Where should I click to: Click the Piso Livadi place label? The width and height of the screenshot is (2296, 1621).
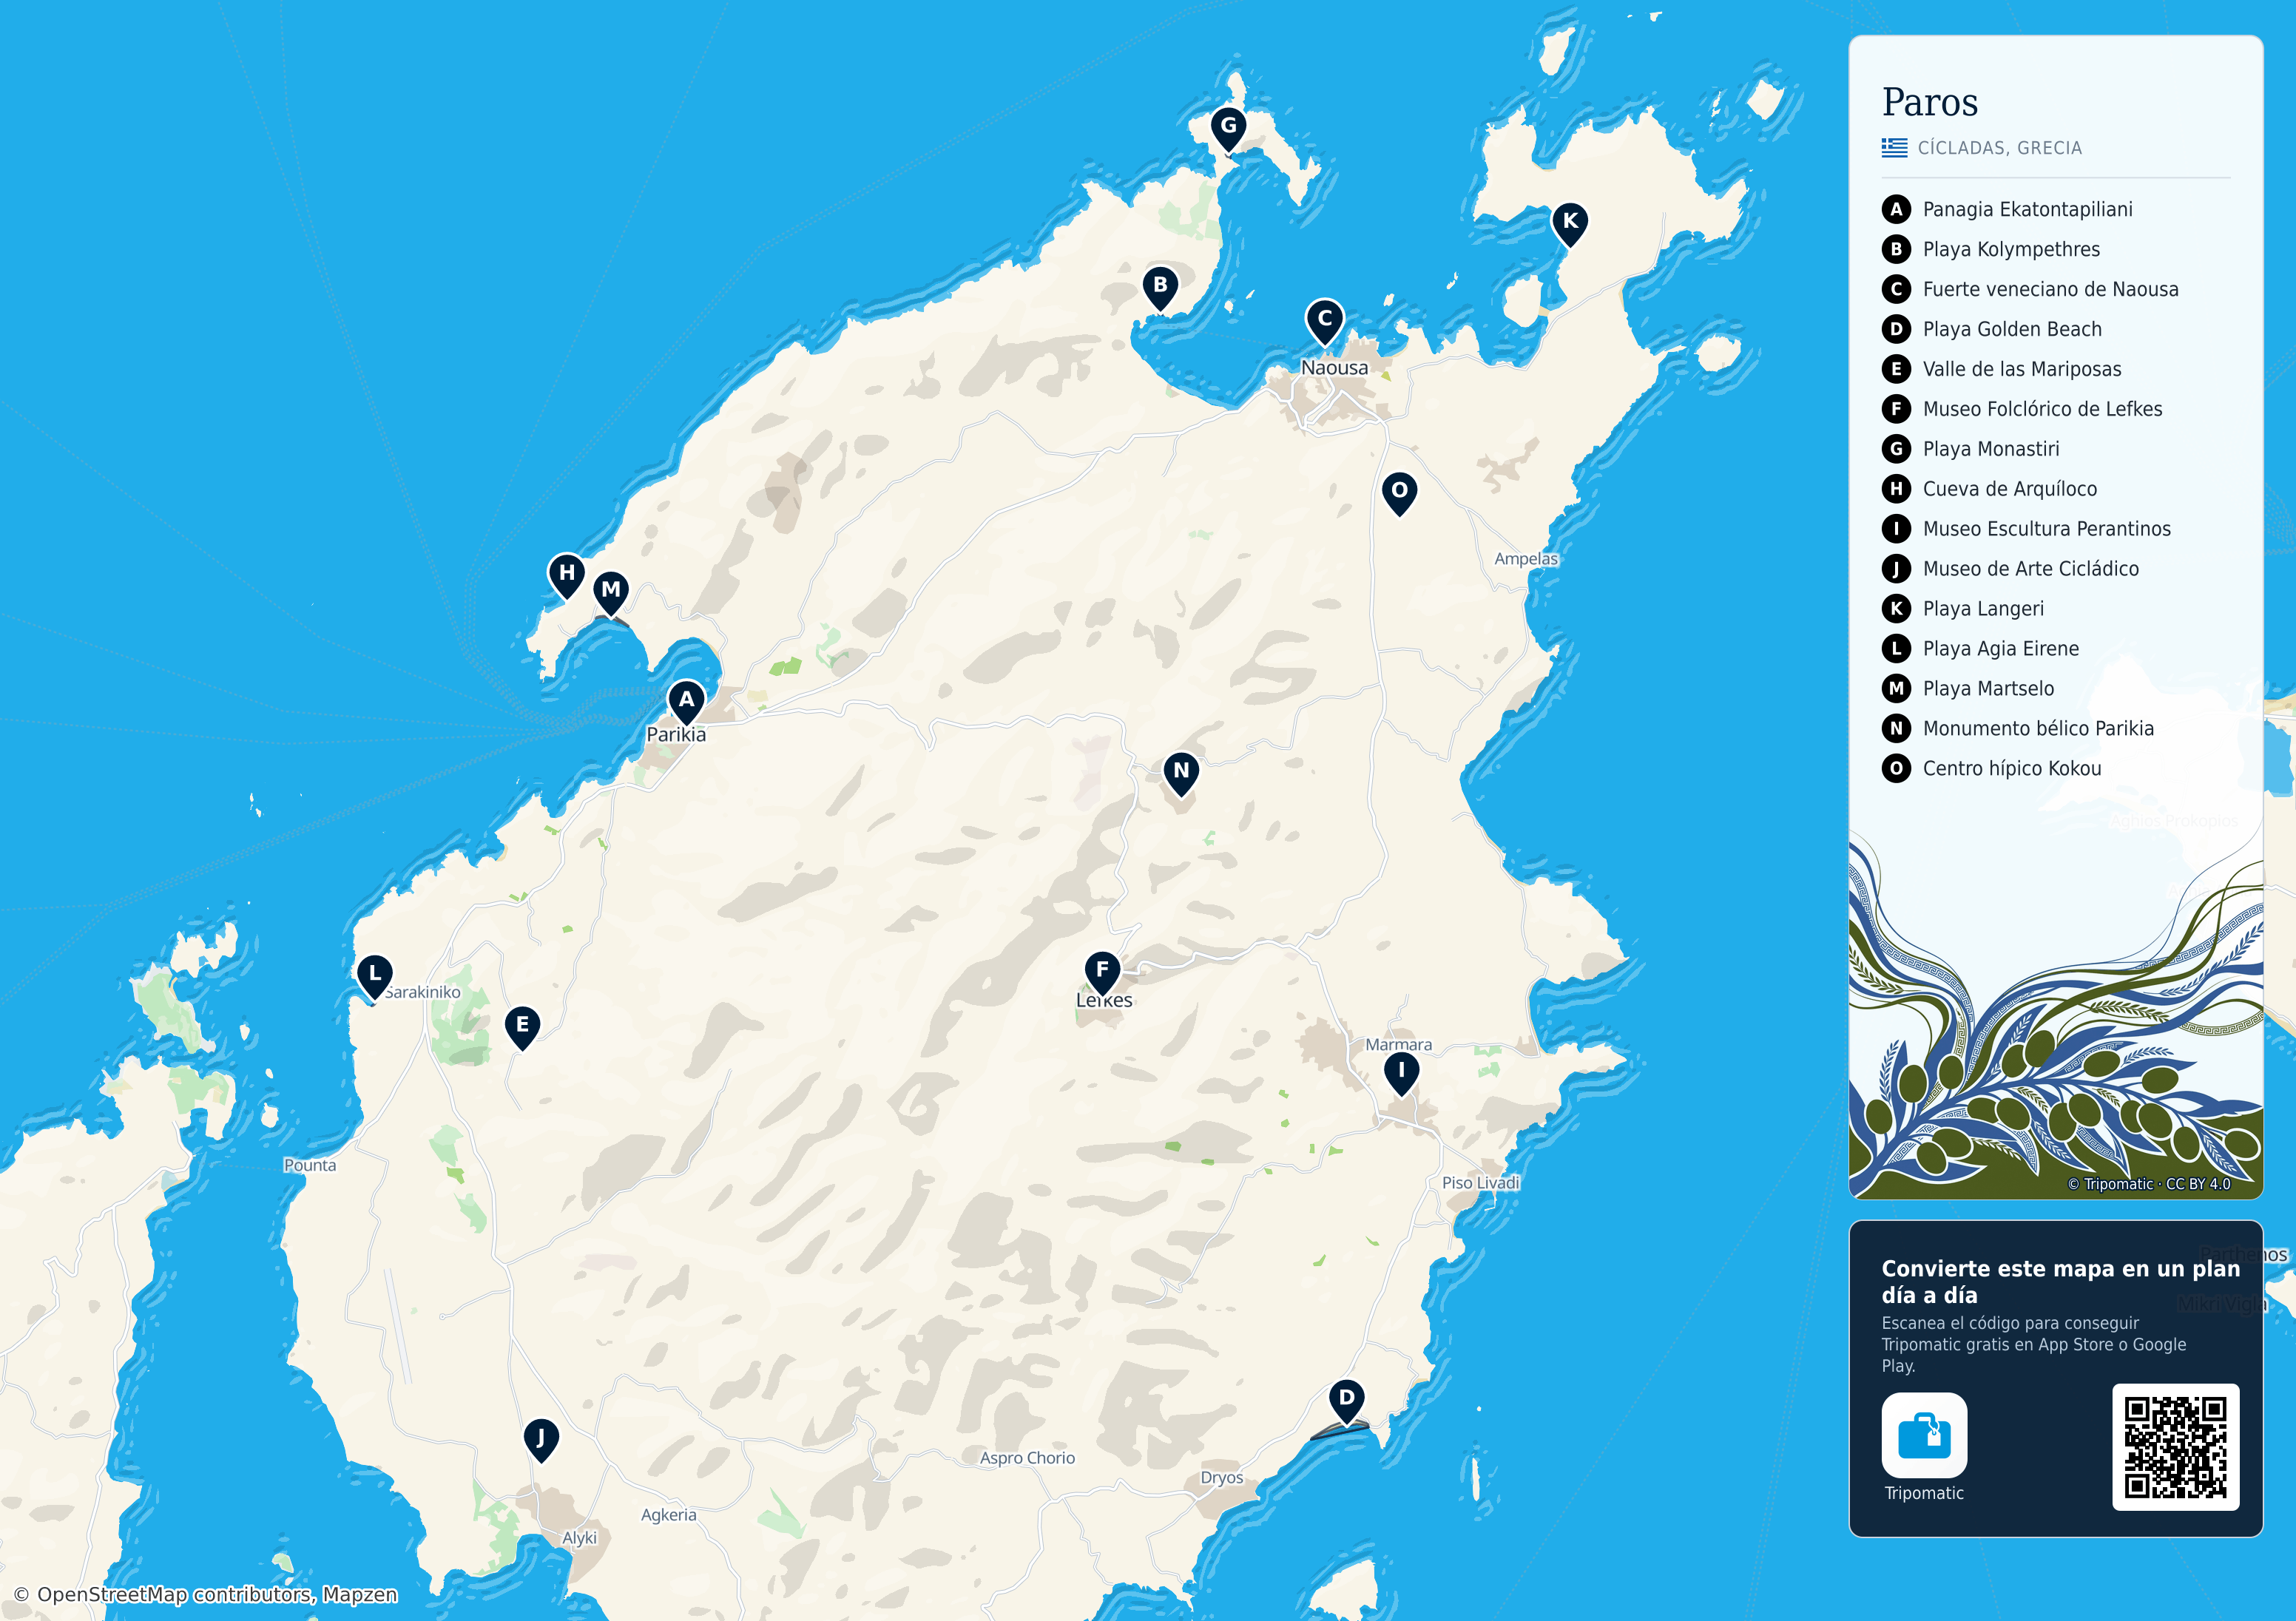pyautogui.click(x=1481, y=1183)
